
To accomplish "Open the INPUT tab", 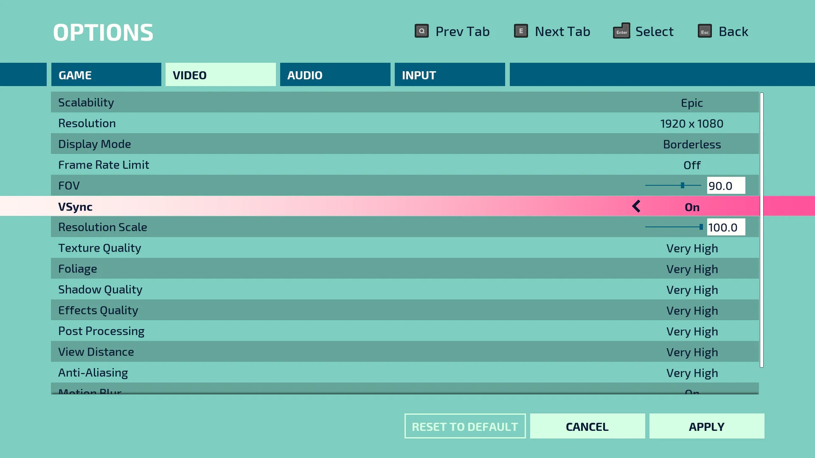I will 450,75.
